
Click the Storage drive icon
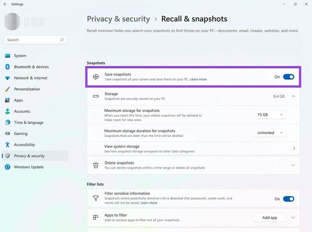pyautogui.click(x=96, y=96)
